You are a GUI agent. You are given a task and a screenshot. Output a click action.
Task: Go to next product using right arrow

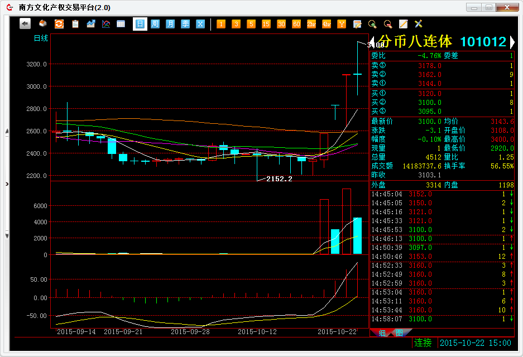coord(512,42)
